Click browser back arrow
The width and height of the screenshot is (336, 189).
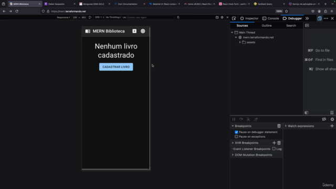[4, 11]
